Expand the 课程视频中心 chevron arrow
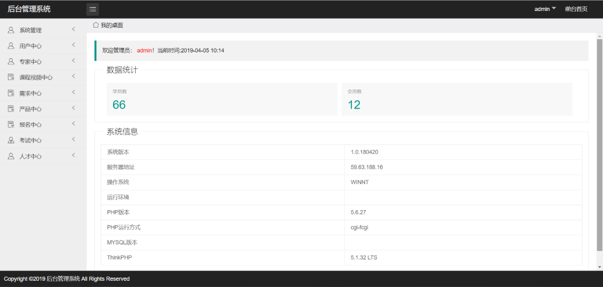603x287 pixels. (73, 76)
